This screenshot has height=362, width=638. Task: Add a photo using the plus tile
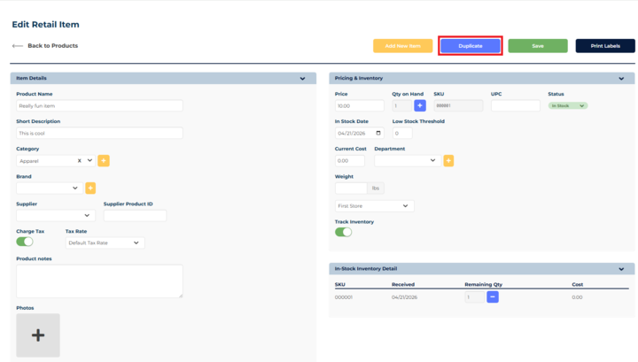click(38, 335)
